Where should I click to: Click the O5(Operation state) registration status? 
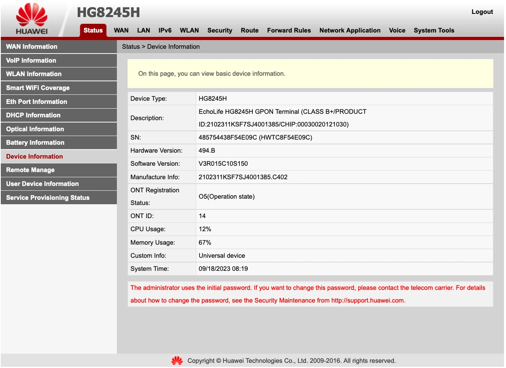click(227, 197)
